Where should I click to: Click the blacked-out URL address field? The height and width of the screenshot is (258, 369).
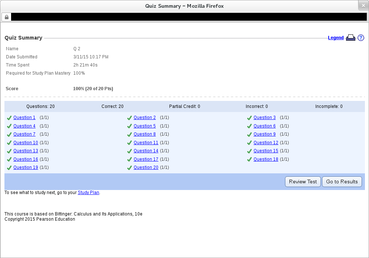189,17
